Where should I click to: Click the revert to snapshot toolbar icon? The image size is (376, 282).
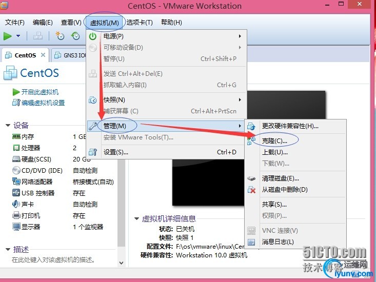75,36
